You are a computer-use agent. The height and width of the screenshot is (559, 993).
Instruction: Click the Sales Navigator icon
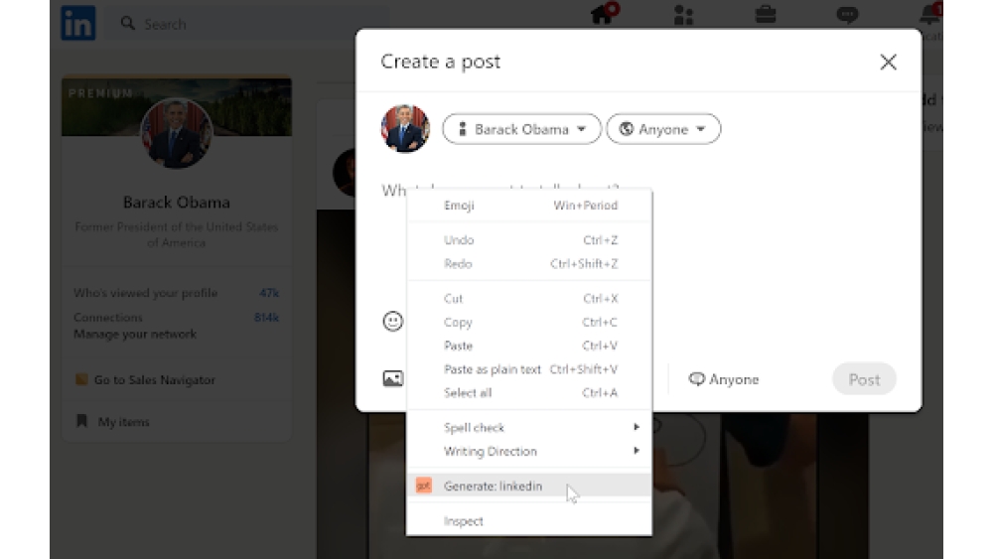point(81,379)
